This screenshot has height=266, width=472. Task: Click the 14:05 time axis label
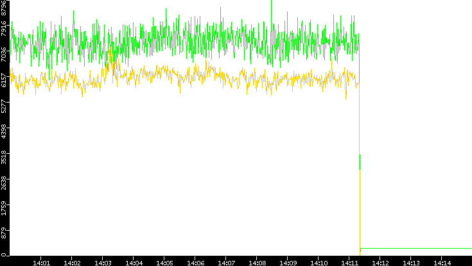165,262
